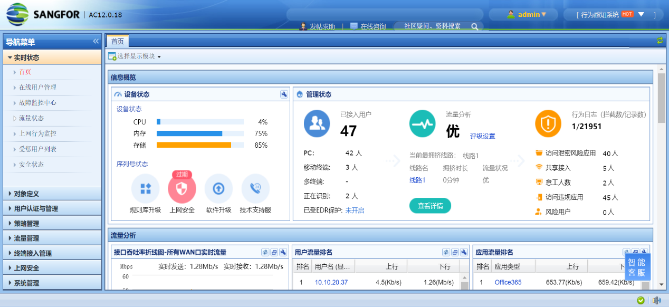Click the 评级设置 link
669x307 pixels.
click(x=482, y=136)
